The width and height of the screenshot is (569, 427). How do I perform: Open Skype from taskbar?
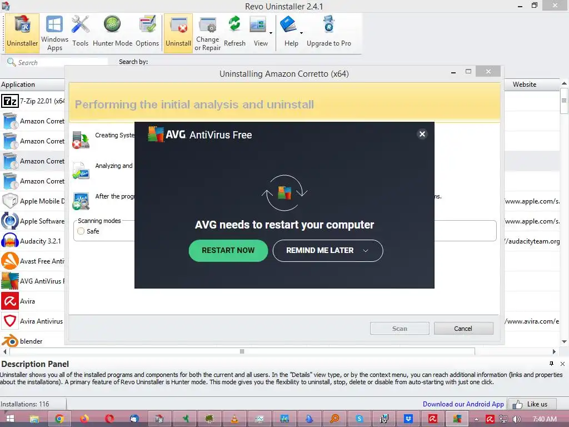tap(360, 419)
